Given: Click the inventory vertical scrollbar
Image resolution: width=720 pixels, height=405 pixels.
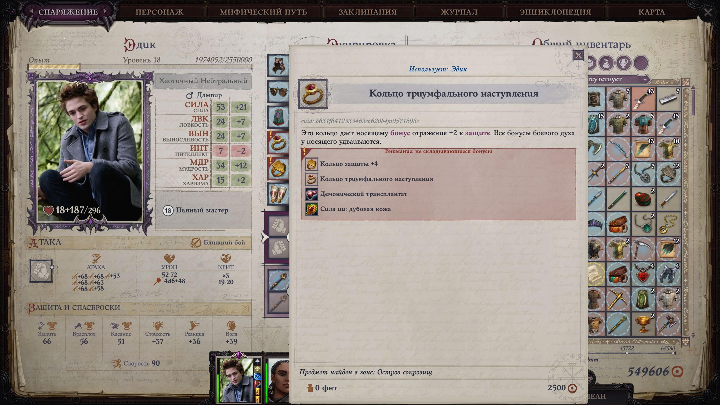Looking at the screenshot, I should click(693, 211).
